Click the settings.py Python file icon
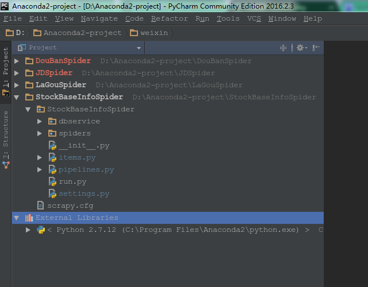Viewport: 368px width, 287px height. [52, 194]
